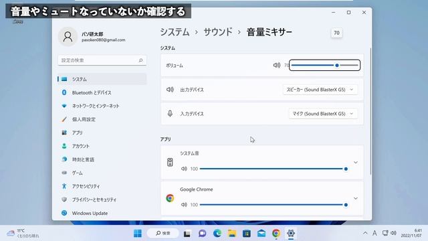This screenshot has width=428, height=241.
Task: Open the システム settings category
Action: click(102, 79)
